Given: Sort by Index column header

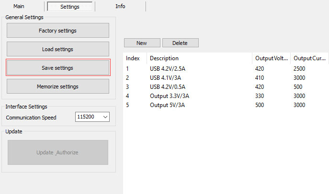Looking at the screenshot, I should tap(134, 58).
